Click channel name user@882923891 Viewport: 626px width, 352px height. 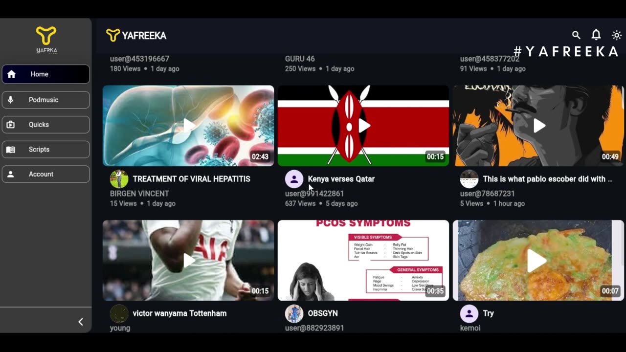(314, 328)
